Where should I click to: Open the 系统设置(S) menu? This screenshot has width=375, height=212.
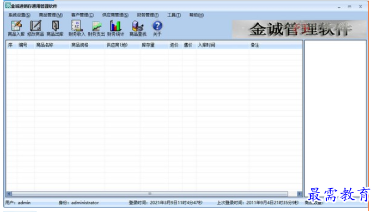pos(19,15)
